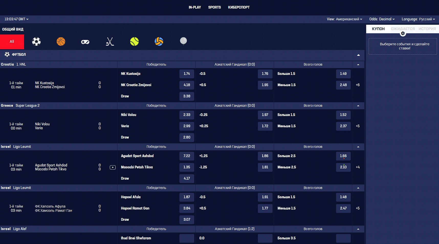
Task: Open View Американский dropdown
Action: (344, 19)
